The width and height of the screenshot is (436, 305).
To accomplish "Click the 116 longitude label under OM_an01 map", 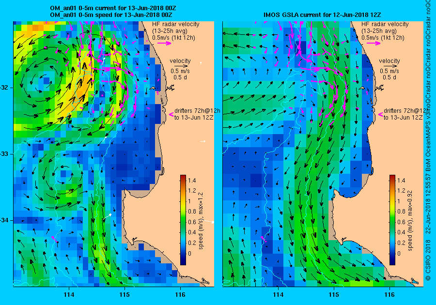I will point(180,295).
